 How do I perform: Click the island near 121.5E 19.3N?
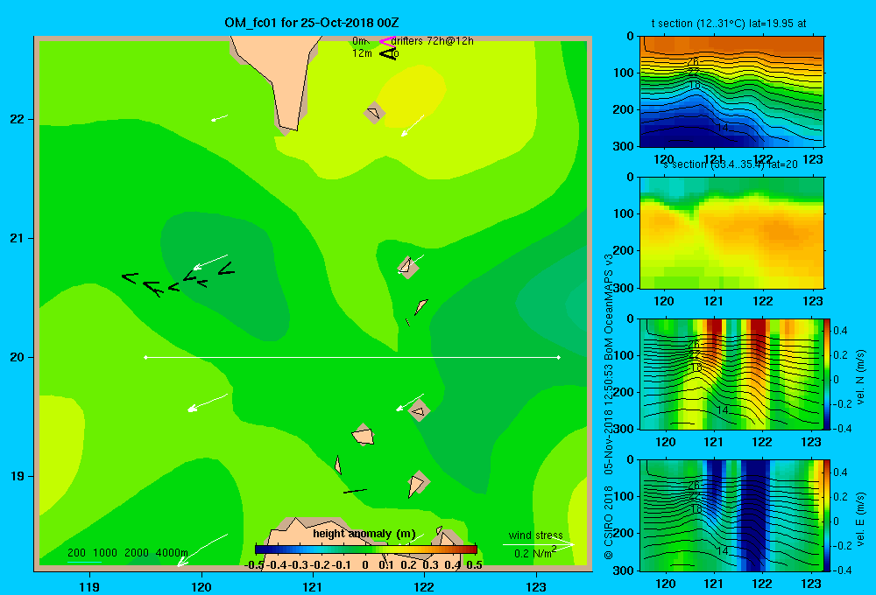pos(364,436)
